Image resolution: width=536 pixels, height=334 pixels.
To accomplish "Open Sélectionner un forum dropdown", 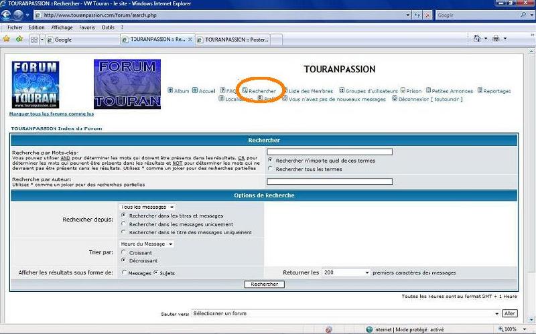I will 345,313.
